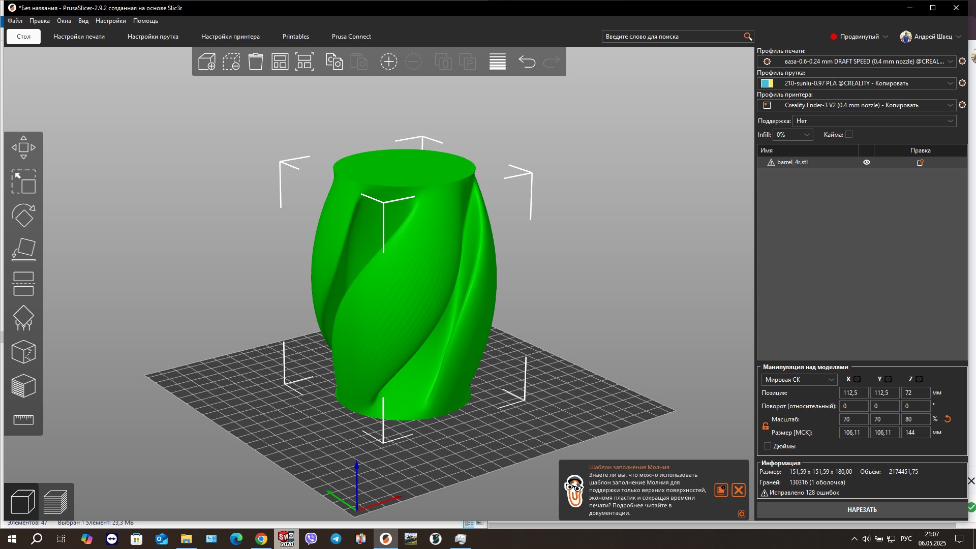Open the Поддержка supports dropdown
Image resolution: width=976 pixels, height=549 pixels.
(x=874, y=121)
